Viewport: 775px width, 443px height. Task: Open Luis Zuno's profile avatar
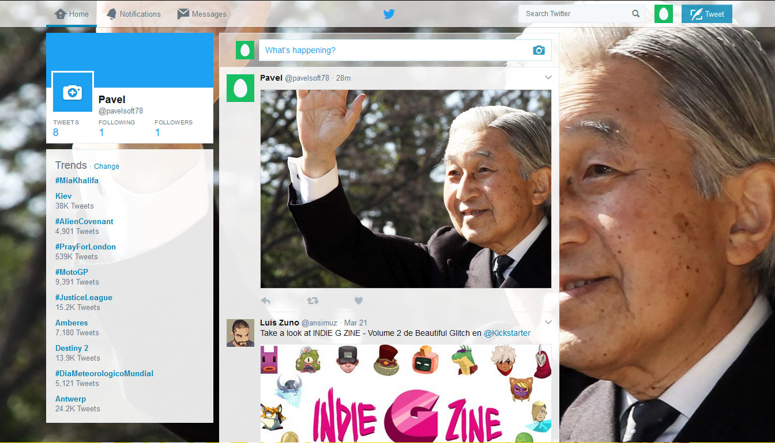click(240, 332)
